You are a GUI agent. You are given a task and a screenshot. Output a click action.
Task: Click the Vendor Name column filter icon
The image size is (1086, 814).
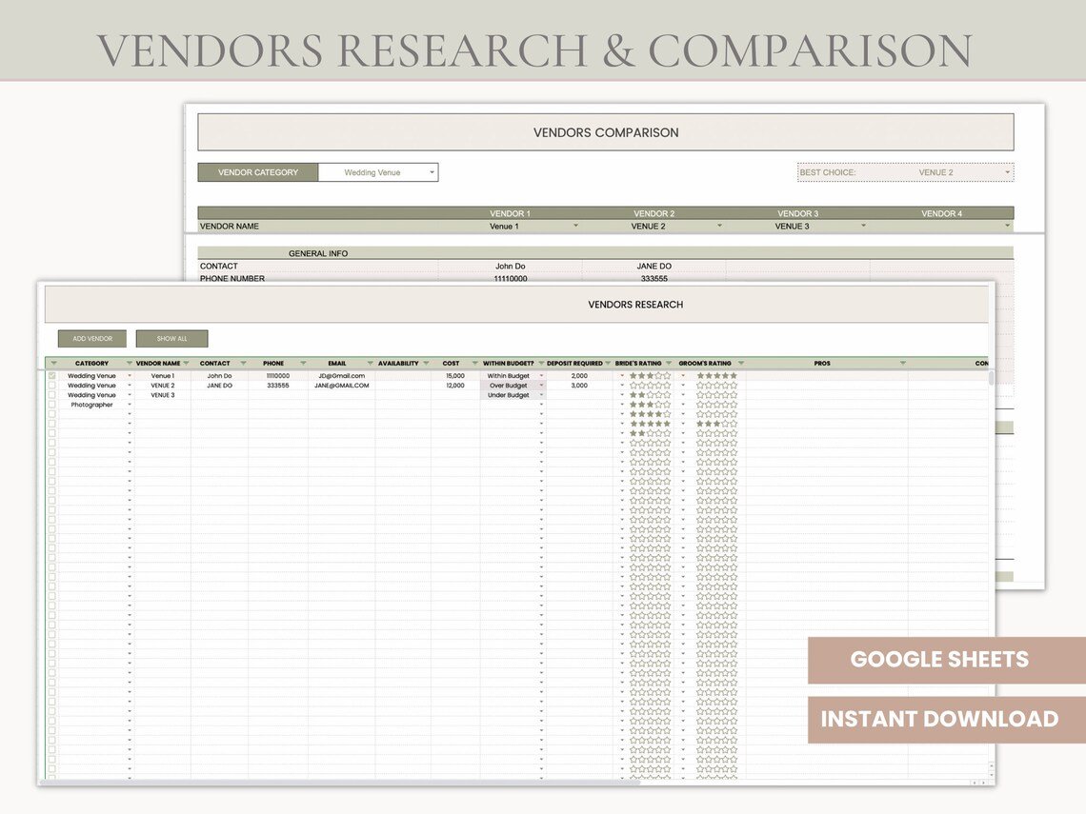coord(186,364)
